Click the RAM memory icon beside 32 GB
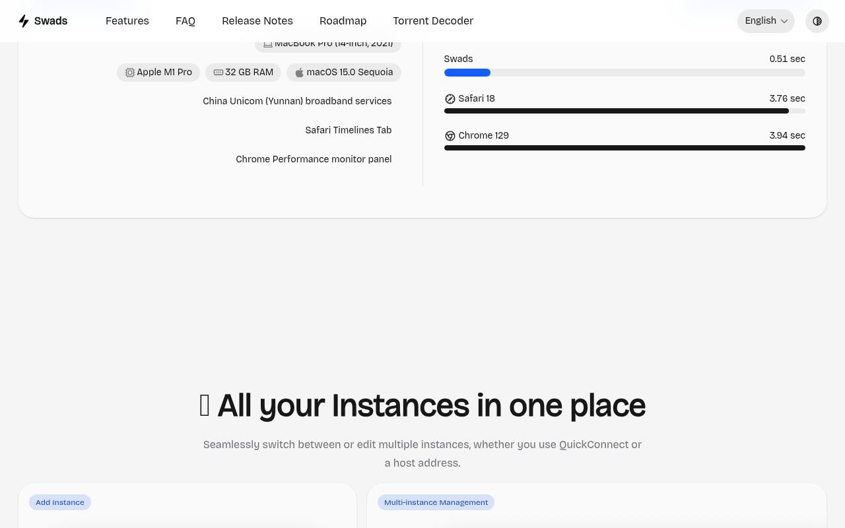Screen dimensions: 845x528 click(219, 73)
